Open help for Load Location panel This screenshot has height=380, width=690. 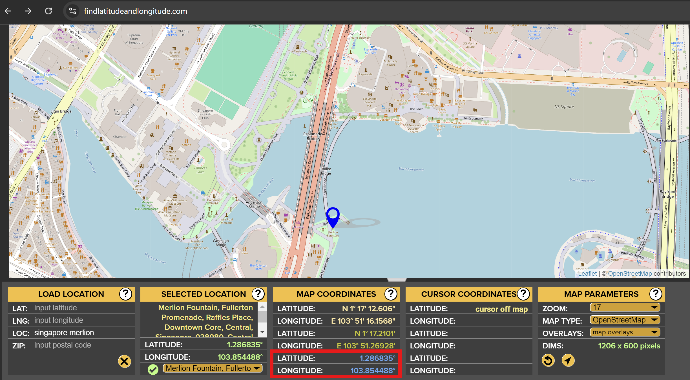click(125, 294)
